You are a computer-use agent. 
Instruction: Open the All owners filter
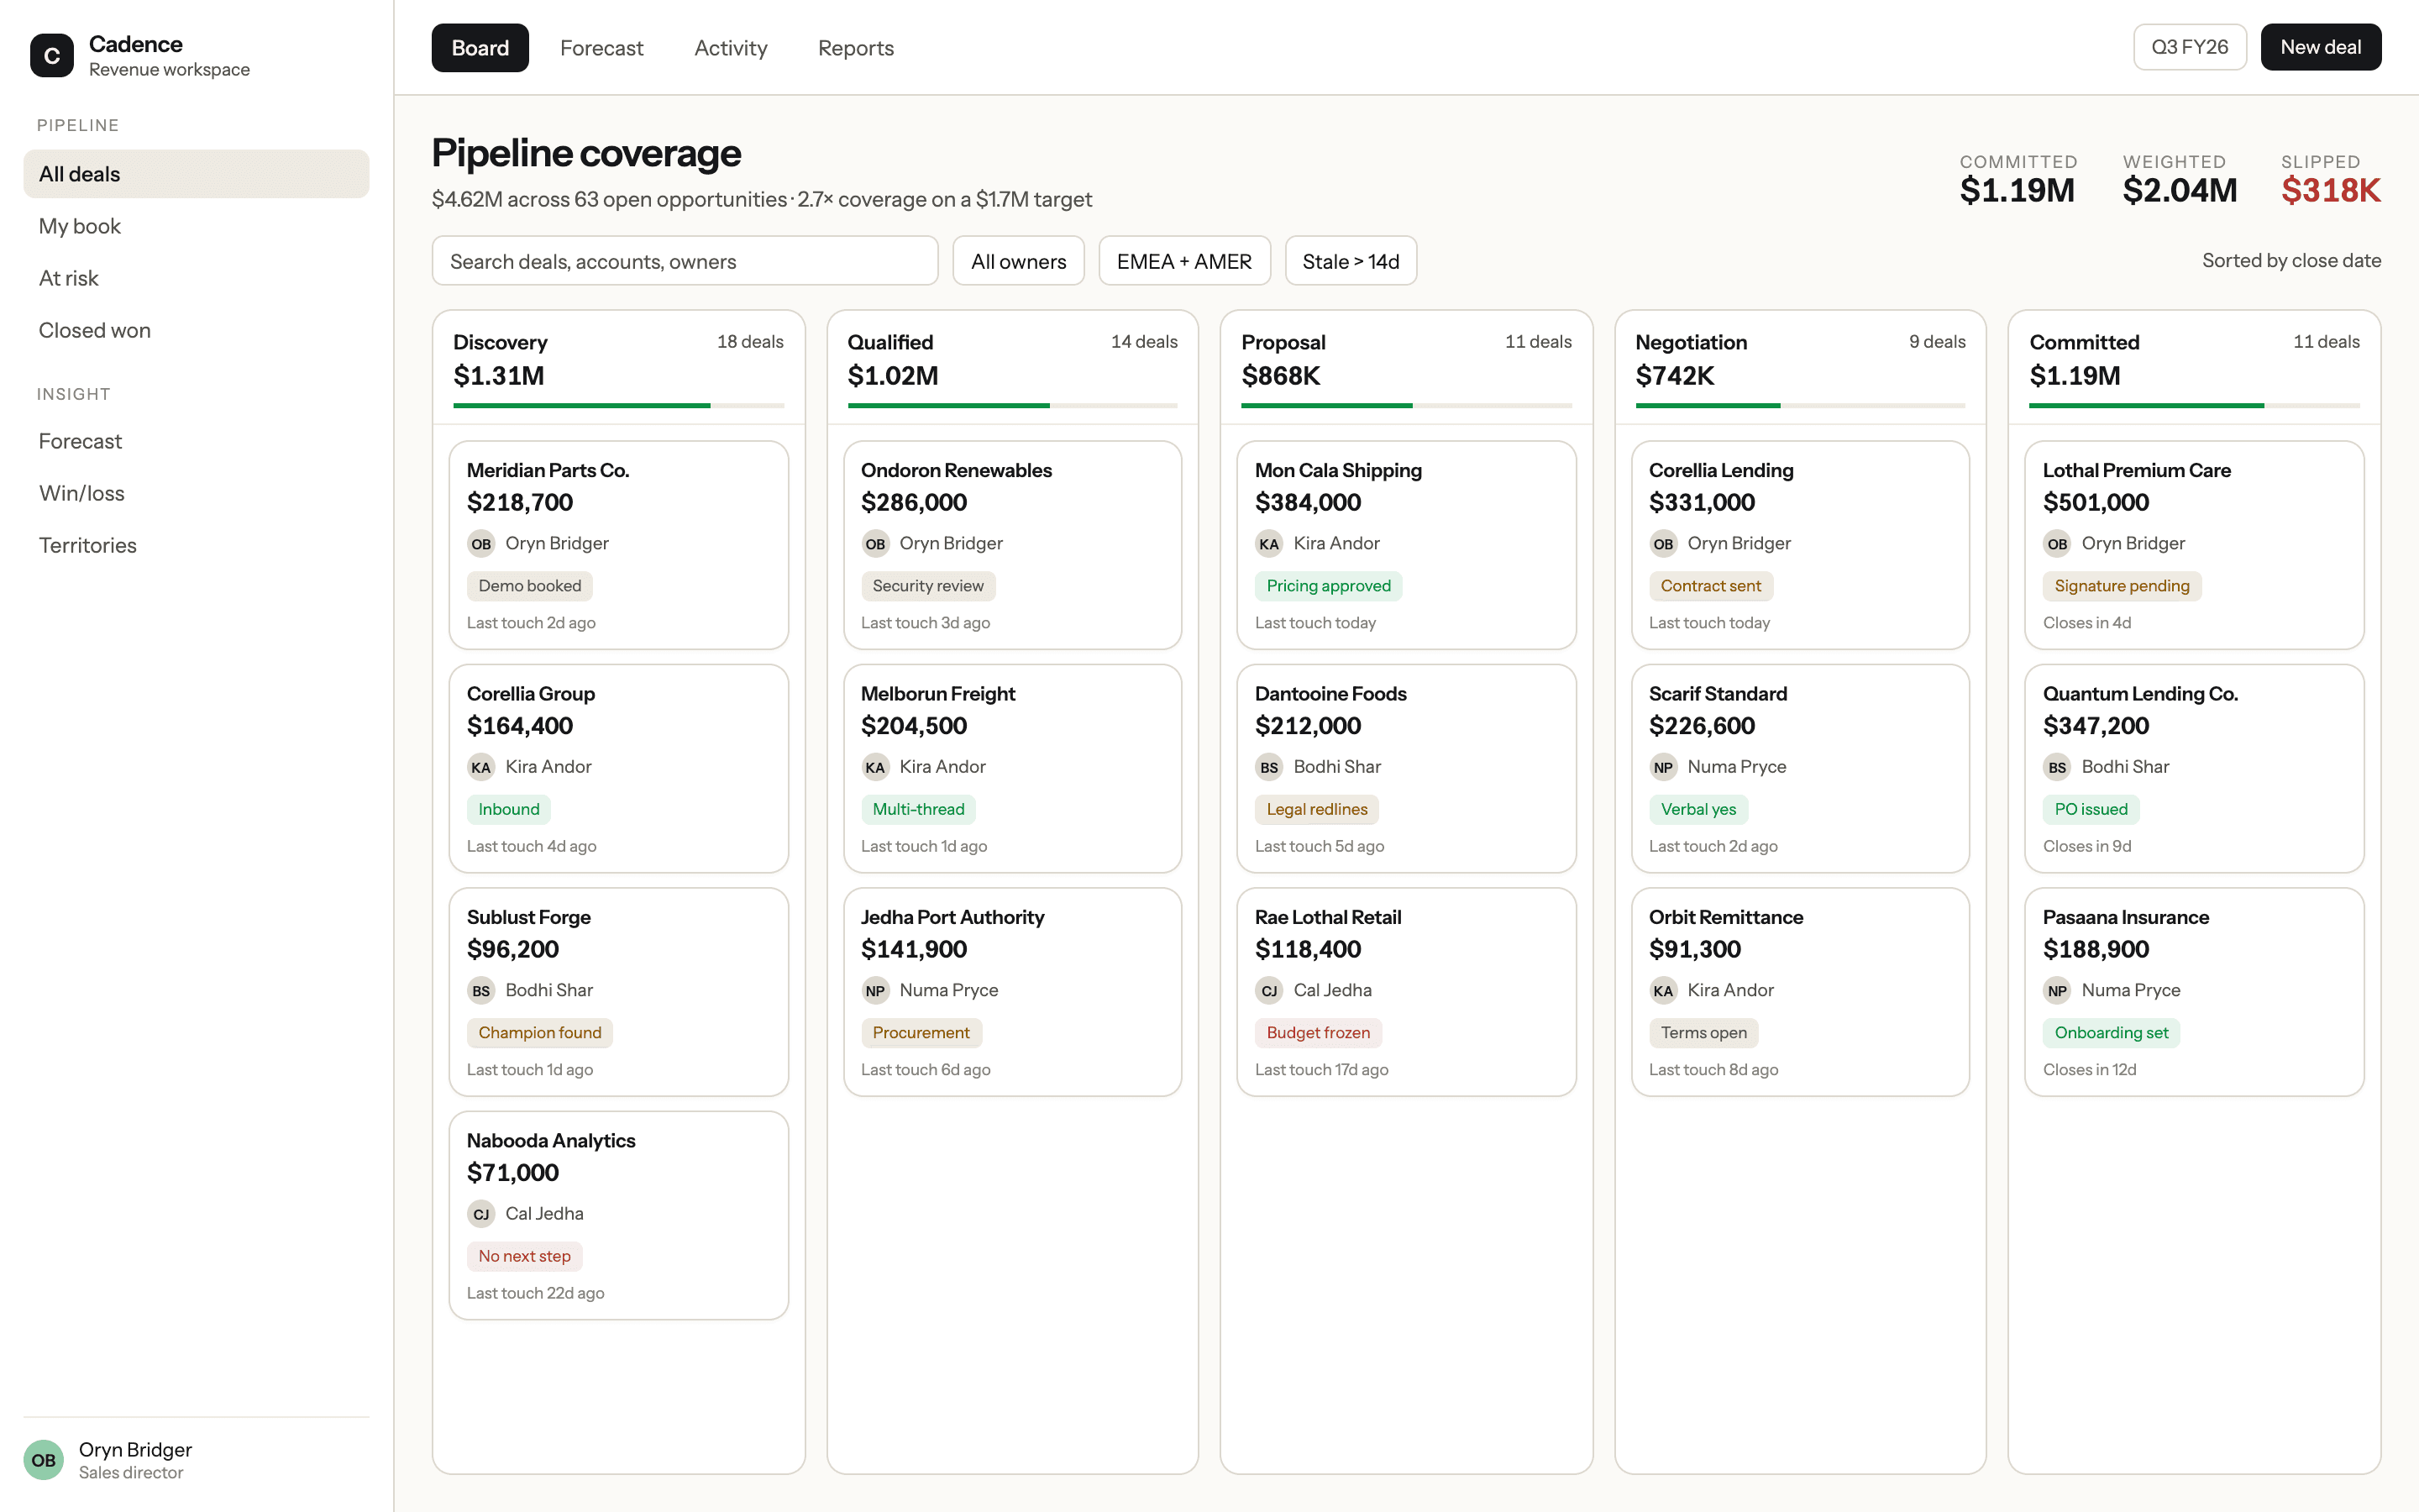pos(1019,261)
